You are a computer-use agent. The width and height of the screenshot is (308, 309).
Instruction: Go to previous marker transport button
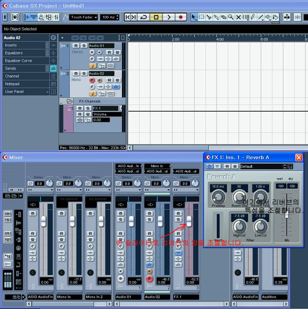[128, 17]
